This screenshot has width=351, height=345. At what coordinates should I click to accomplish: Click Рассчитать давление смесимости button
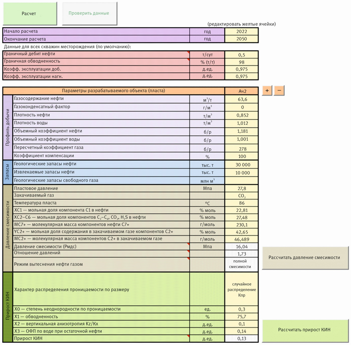[x=305, y=258]
